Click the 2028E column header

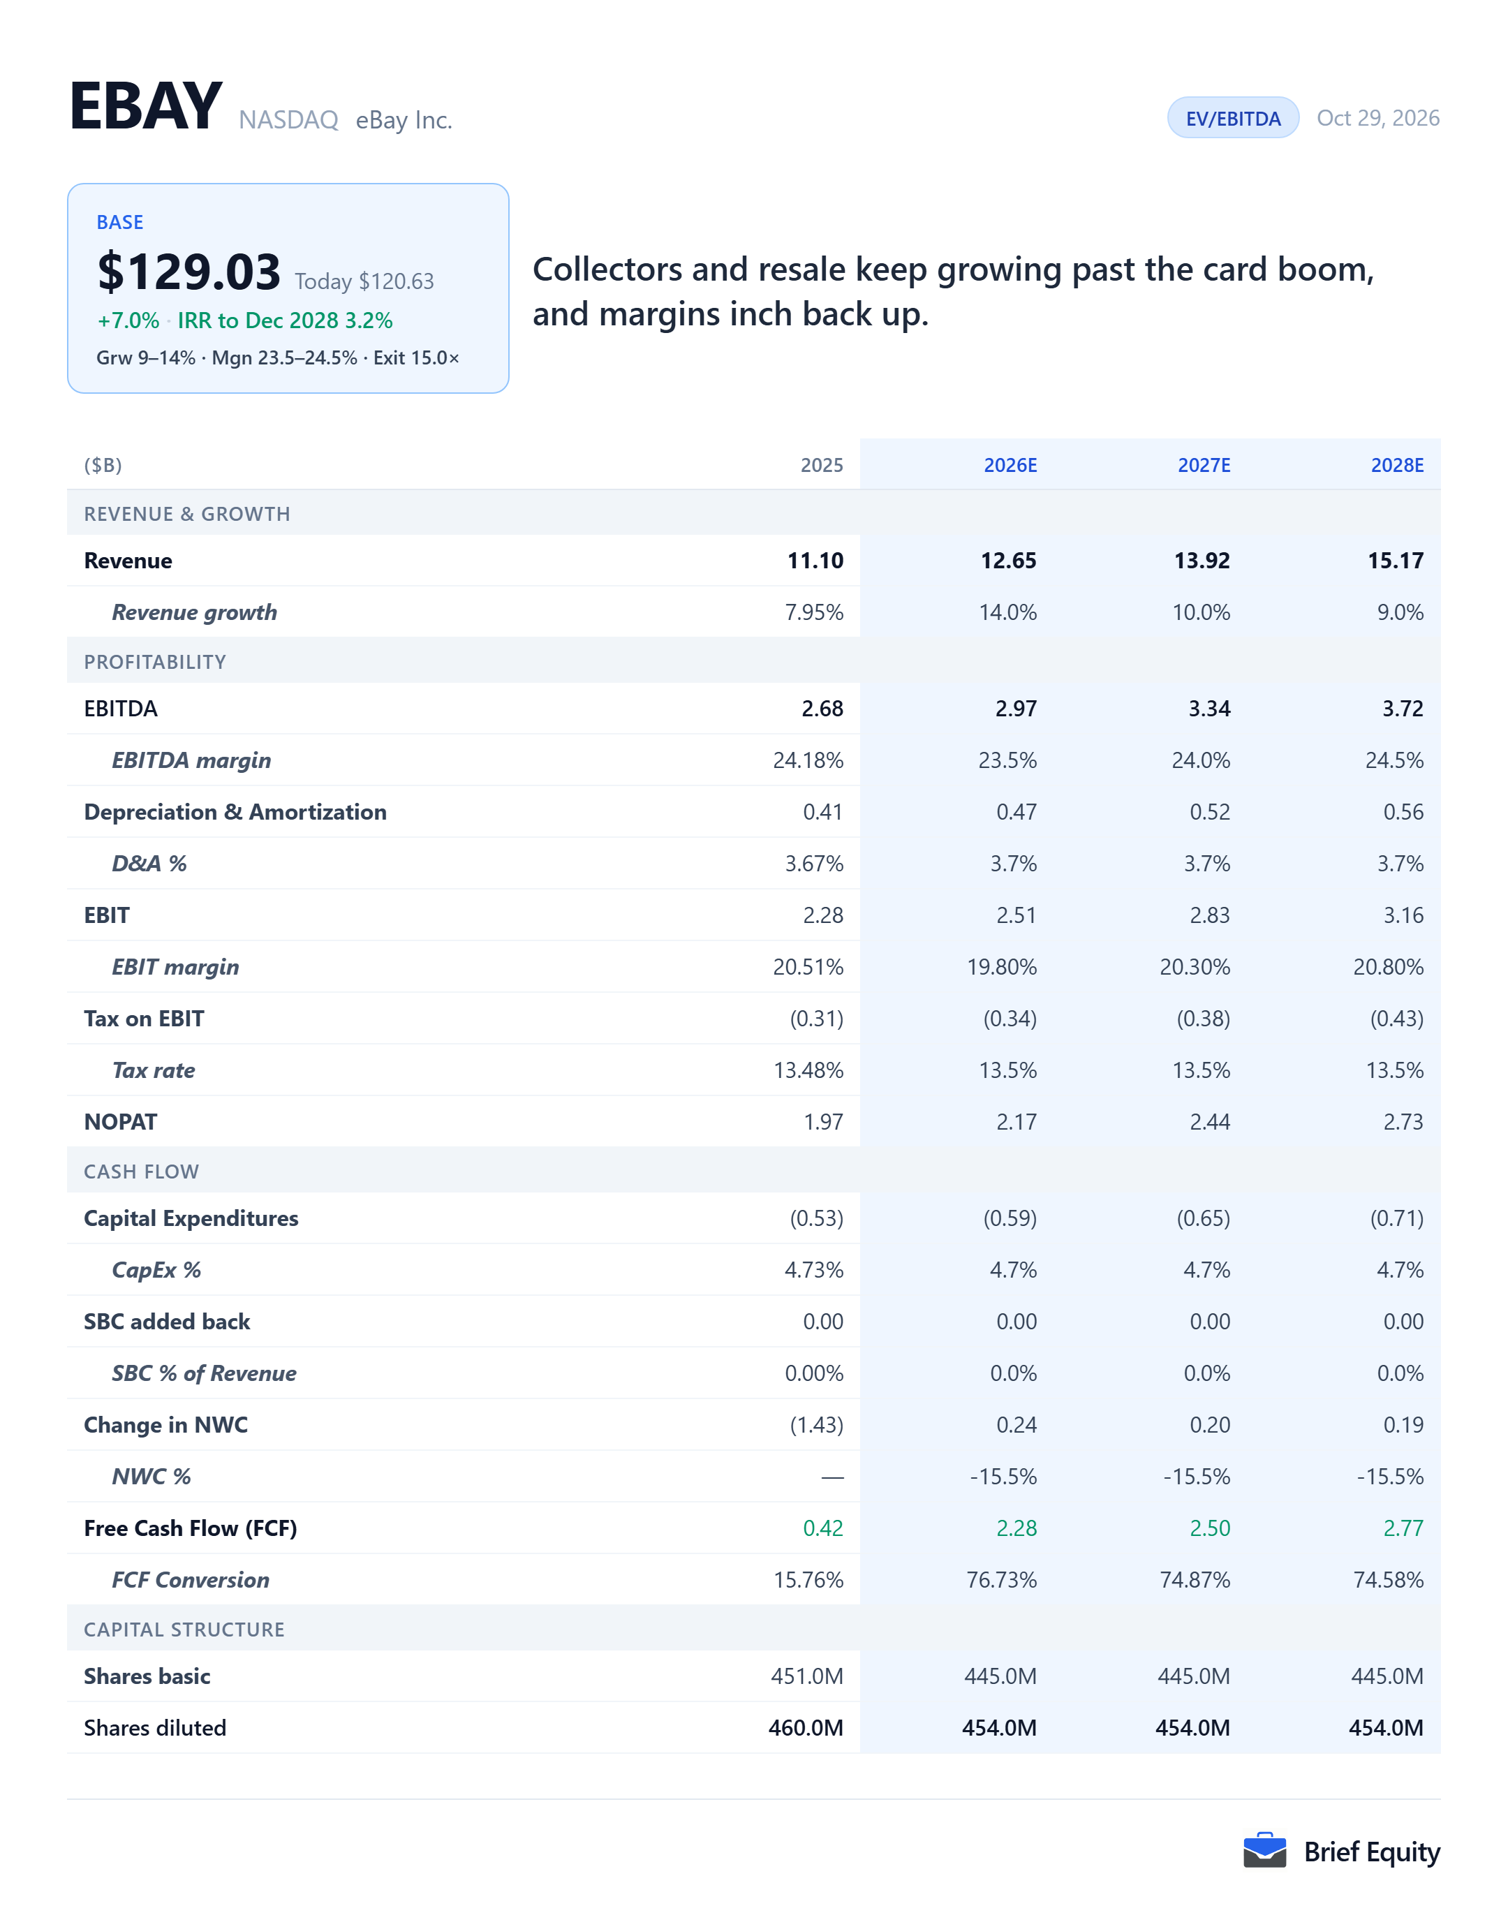coord(1398,465)
